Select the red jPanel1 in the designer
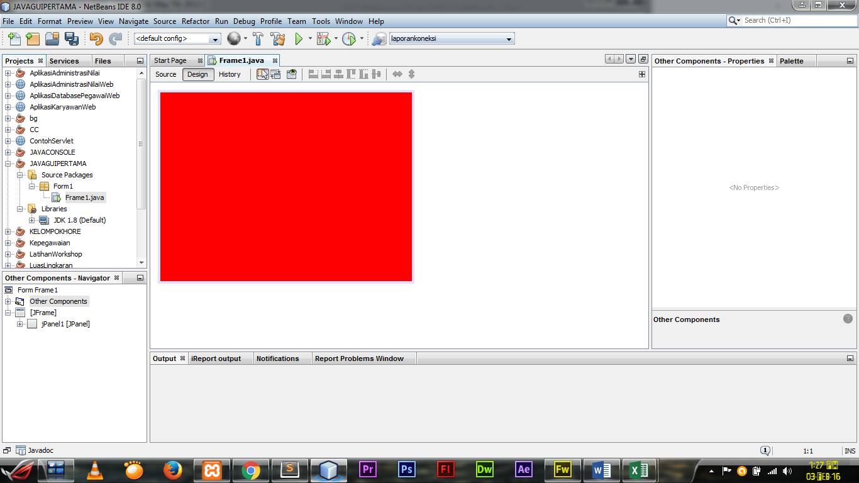The width and height of the screenshot is (859, 483). pos(286,186)
